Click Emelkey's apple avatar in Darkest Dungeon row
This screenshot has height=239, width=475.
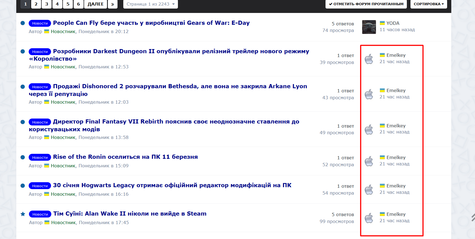point(369,59)
